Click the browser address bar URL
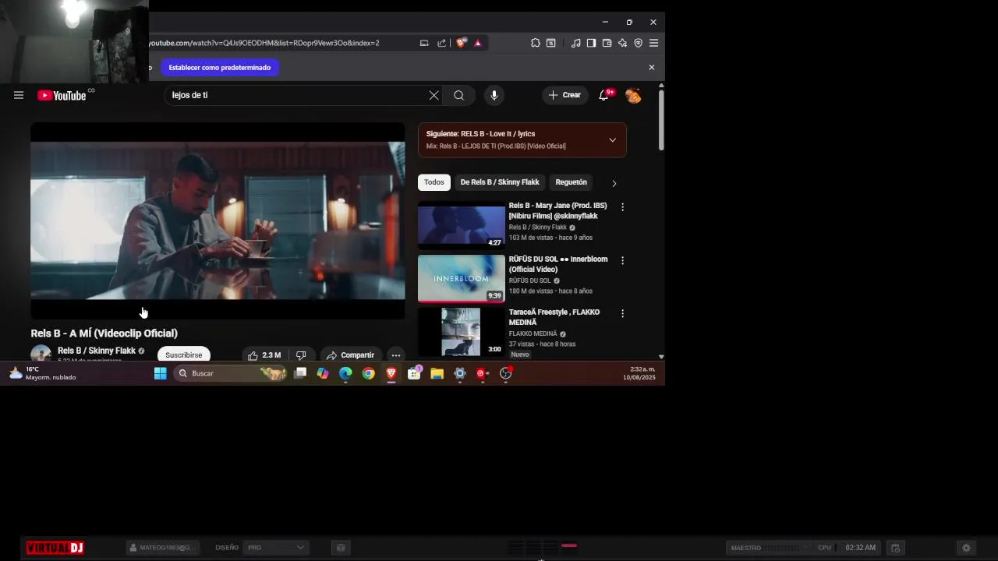Screen dimensions: 998x561 pos(264,43)
